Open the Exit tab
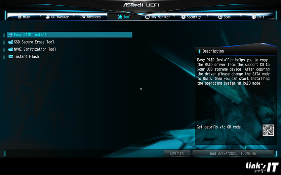 click(x=258, y=17)
